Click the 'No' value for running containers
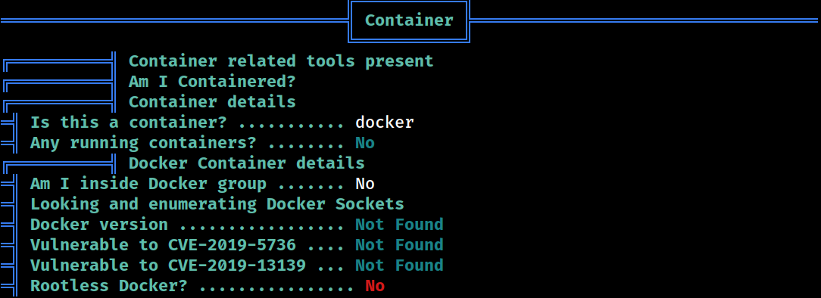 tap(365, 143)
